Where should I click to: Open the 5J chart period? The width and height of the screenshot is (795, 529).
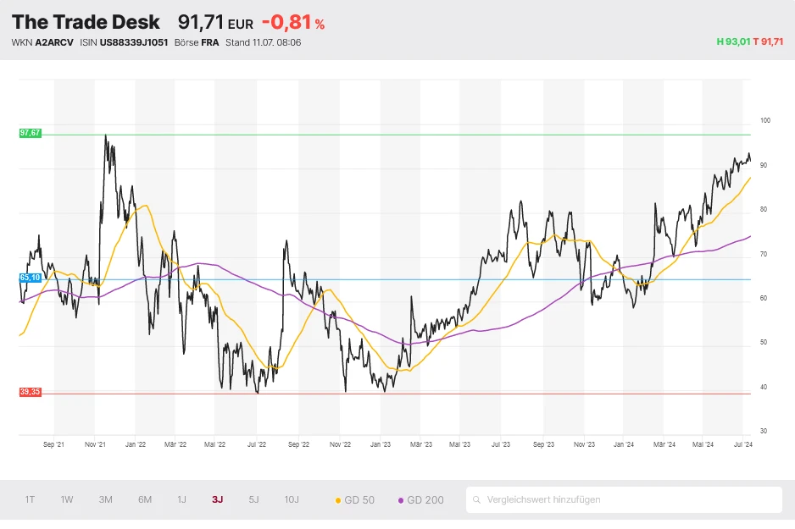[x=254, y=500]
